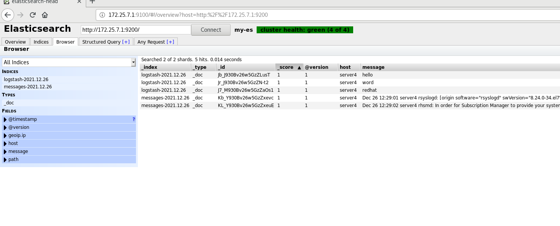Click the cluster health green status indicator

305,30
